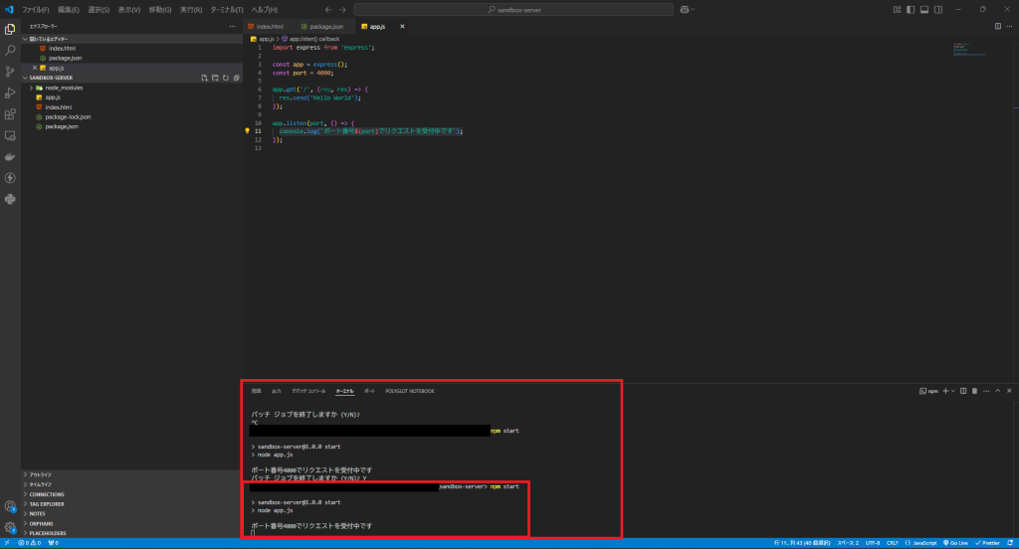Image resolution: width=1019 pixels, height=549 pixels.
Task: Toggle the primary sidebar visibility
Action: (911, 9)
